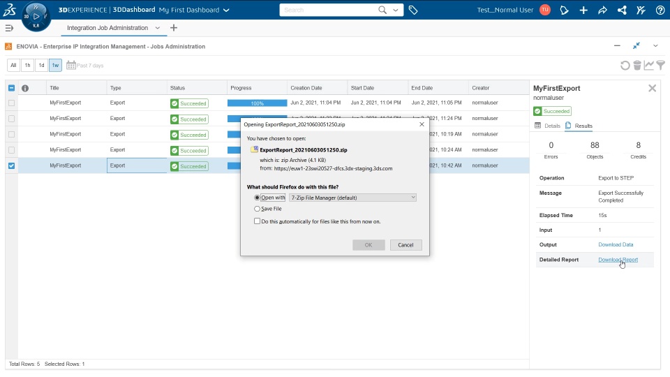Sort by the Title column header
Viewport: 670px width, 377px height.
[54, 88]
